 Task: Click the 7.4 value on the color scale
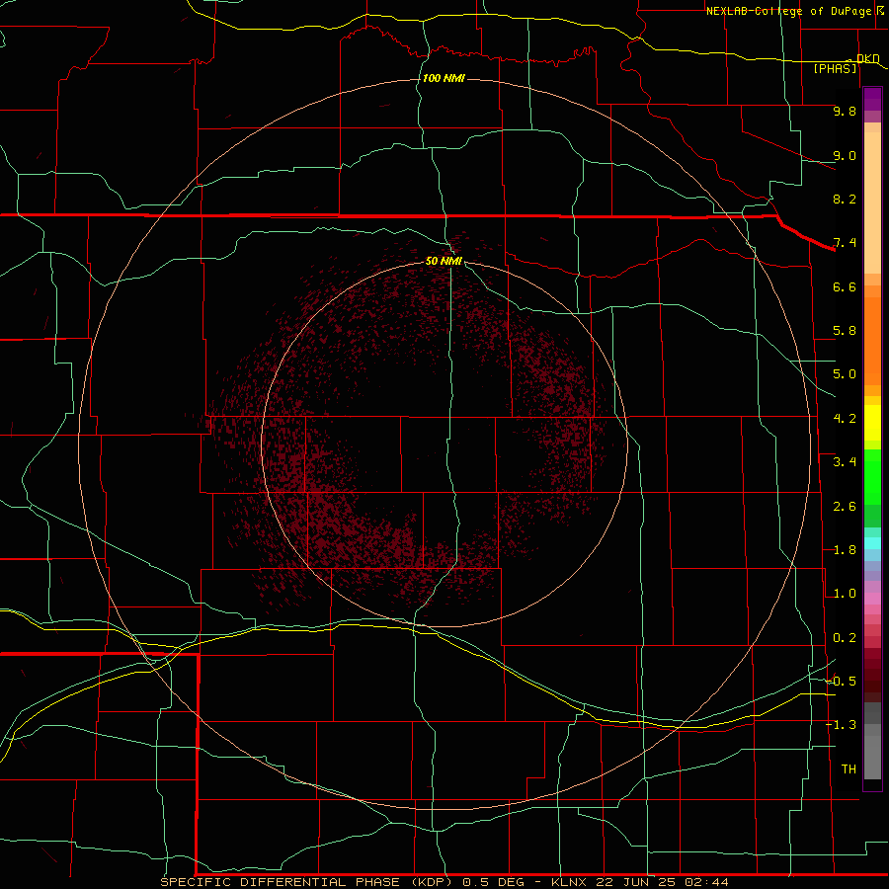coord(845,243)
